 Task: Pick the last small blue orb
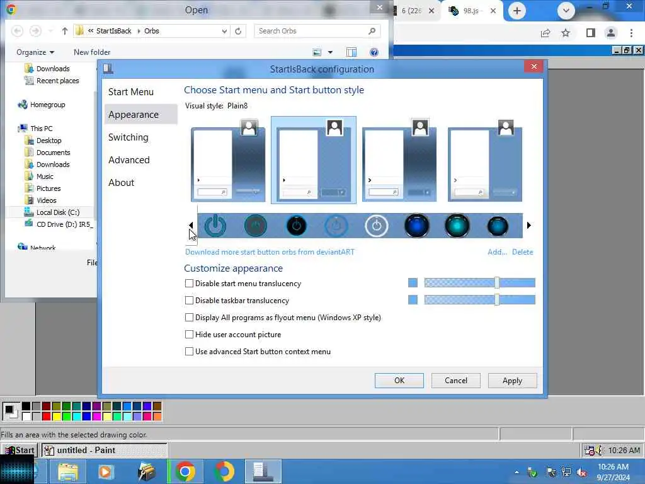pyautogui.click(x=498, y=226)
